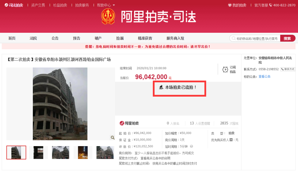The width and height of the screenshot is (298, 172).
Task: Click the help question mark beside 延时周期
Action: 191,146
